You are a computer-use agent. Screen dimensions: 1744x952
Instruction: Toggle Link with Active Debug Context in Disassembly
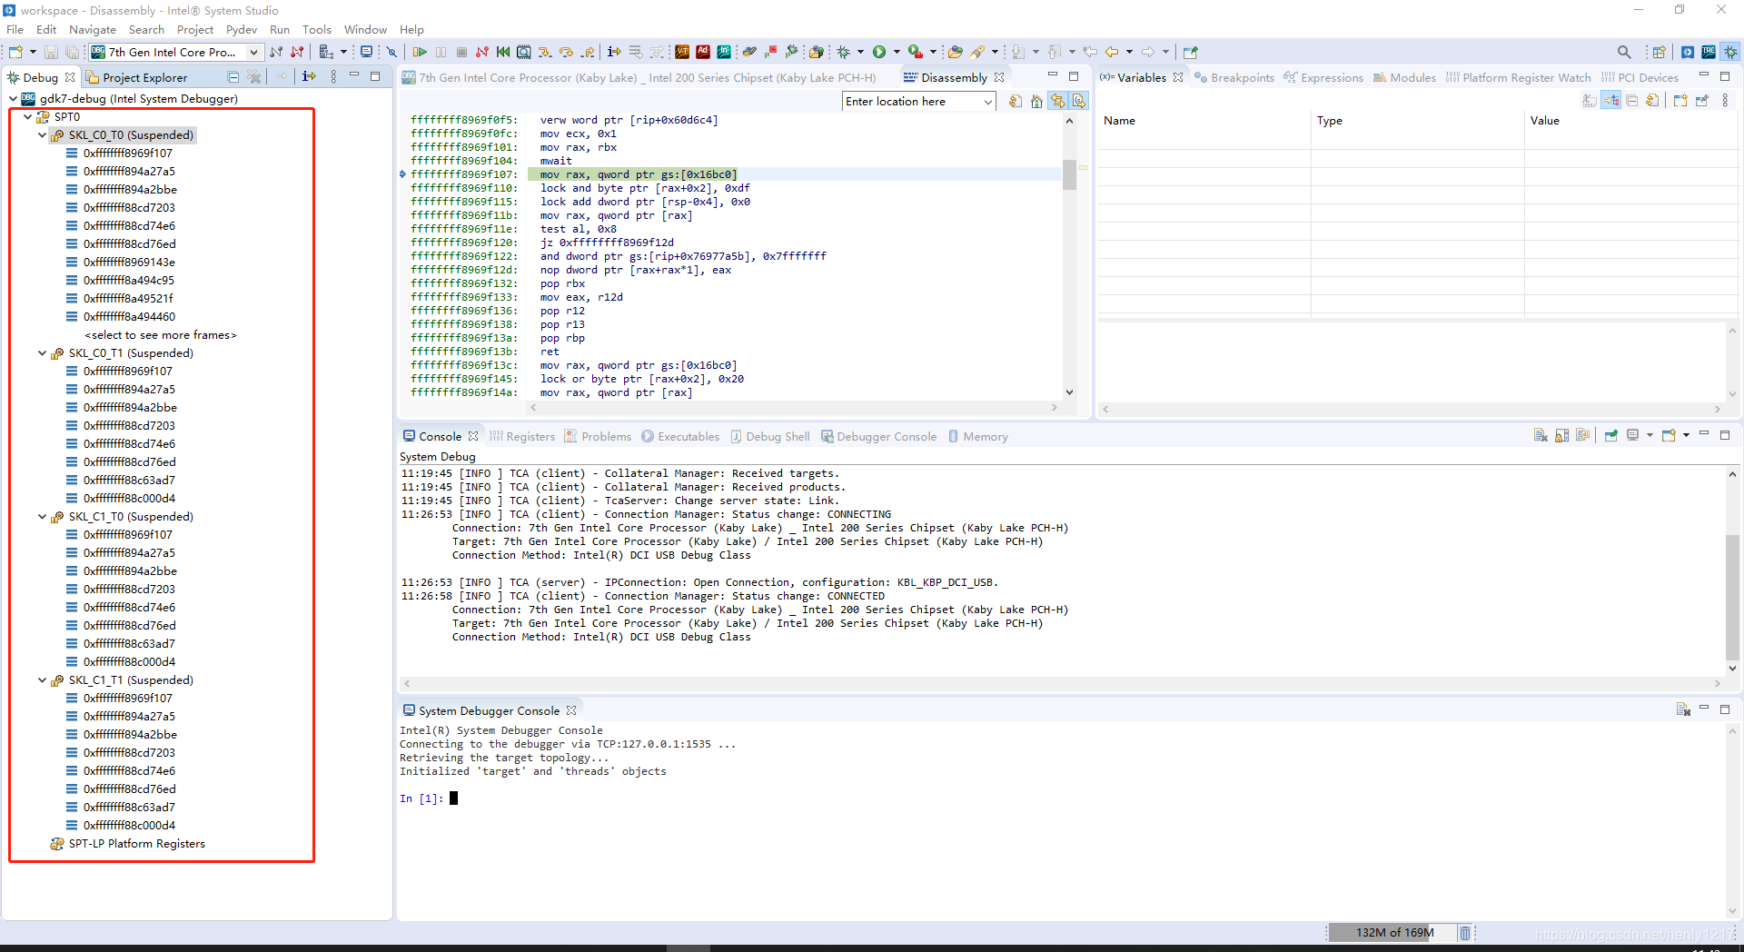(1058, 102)
